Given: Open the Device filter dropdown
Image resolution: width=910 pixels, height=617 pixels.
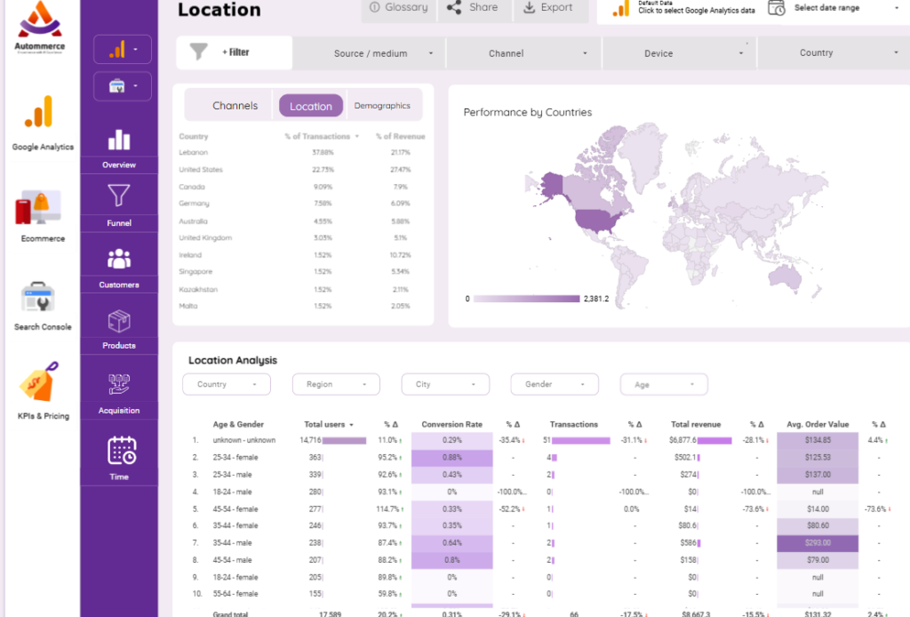Looking at the screenshot, I should pos(680,53).
